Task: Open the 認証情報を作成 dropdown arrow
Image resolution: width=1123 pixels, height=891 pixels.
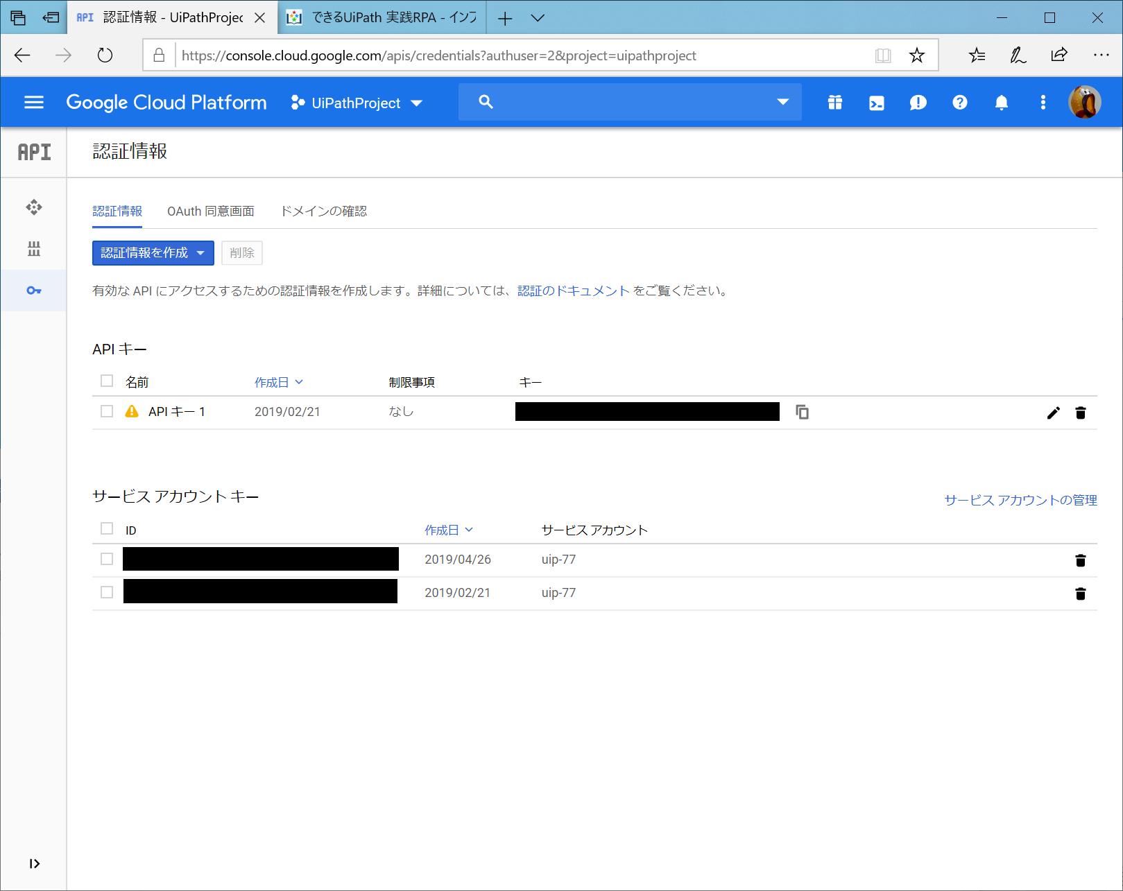Action: [x=202, y=252]
